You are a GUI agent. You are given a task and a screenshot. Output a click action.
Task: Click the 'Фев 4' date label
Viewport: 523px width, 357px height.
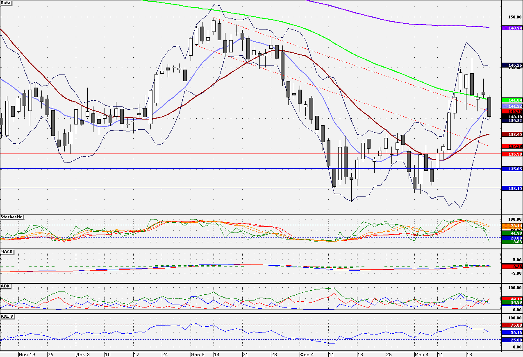[307, 355]
